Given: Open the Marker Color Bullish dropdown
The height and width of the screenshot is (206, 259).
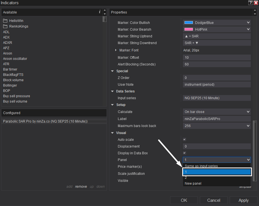Looking at the screenshot, I should click(x=217, y=22).
